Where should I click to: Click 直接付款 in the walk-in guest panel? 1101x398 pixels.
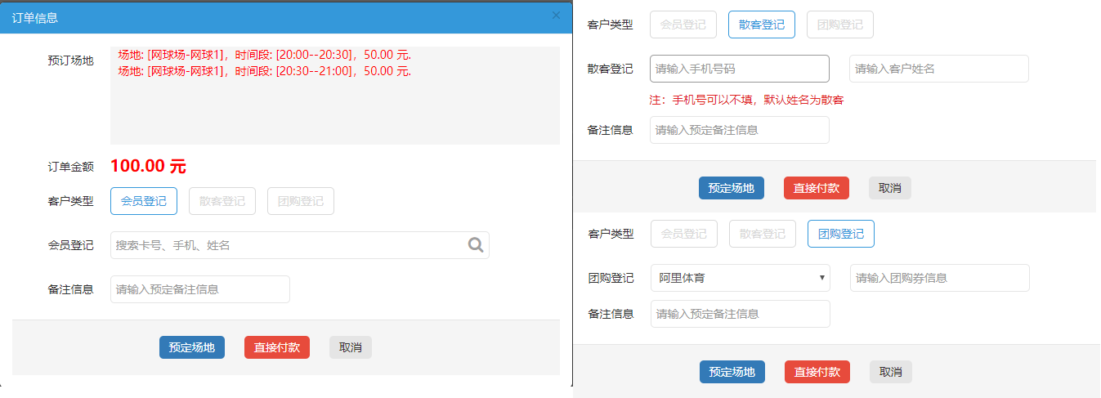(x=817, y=188)
